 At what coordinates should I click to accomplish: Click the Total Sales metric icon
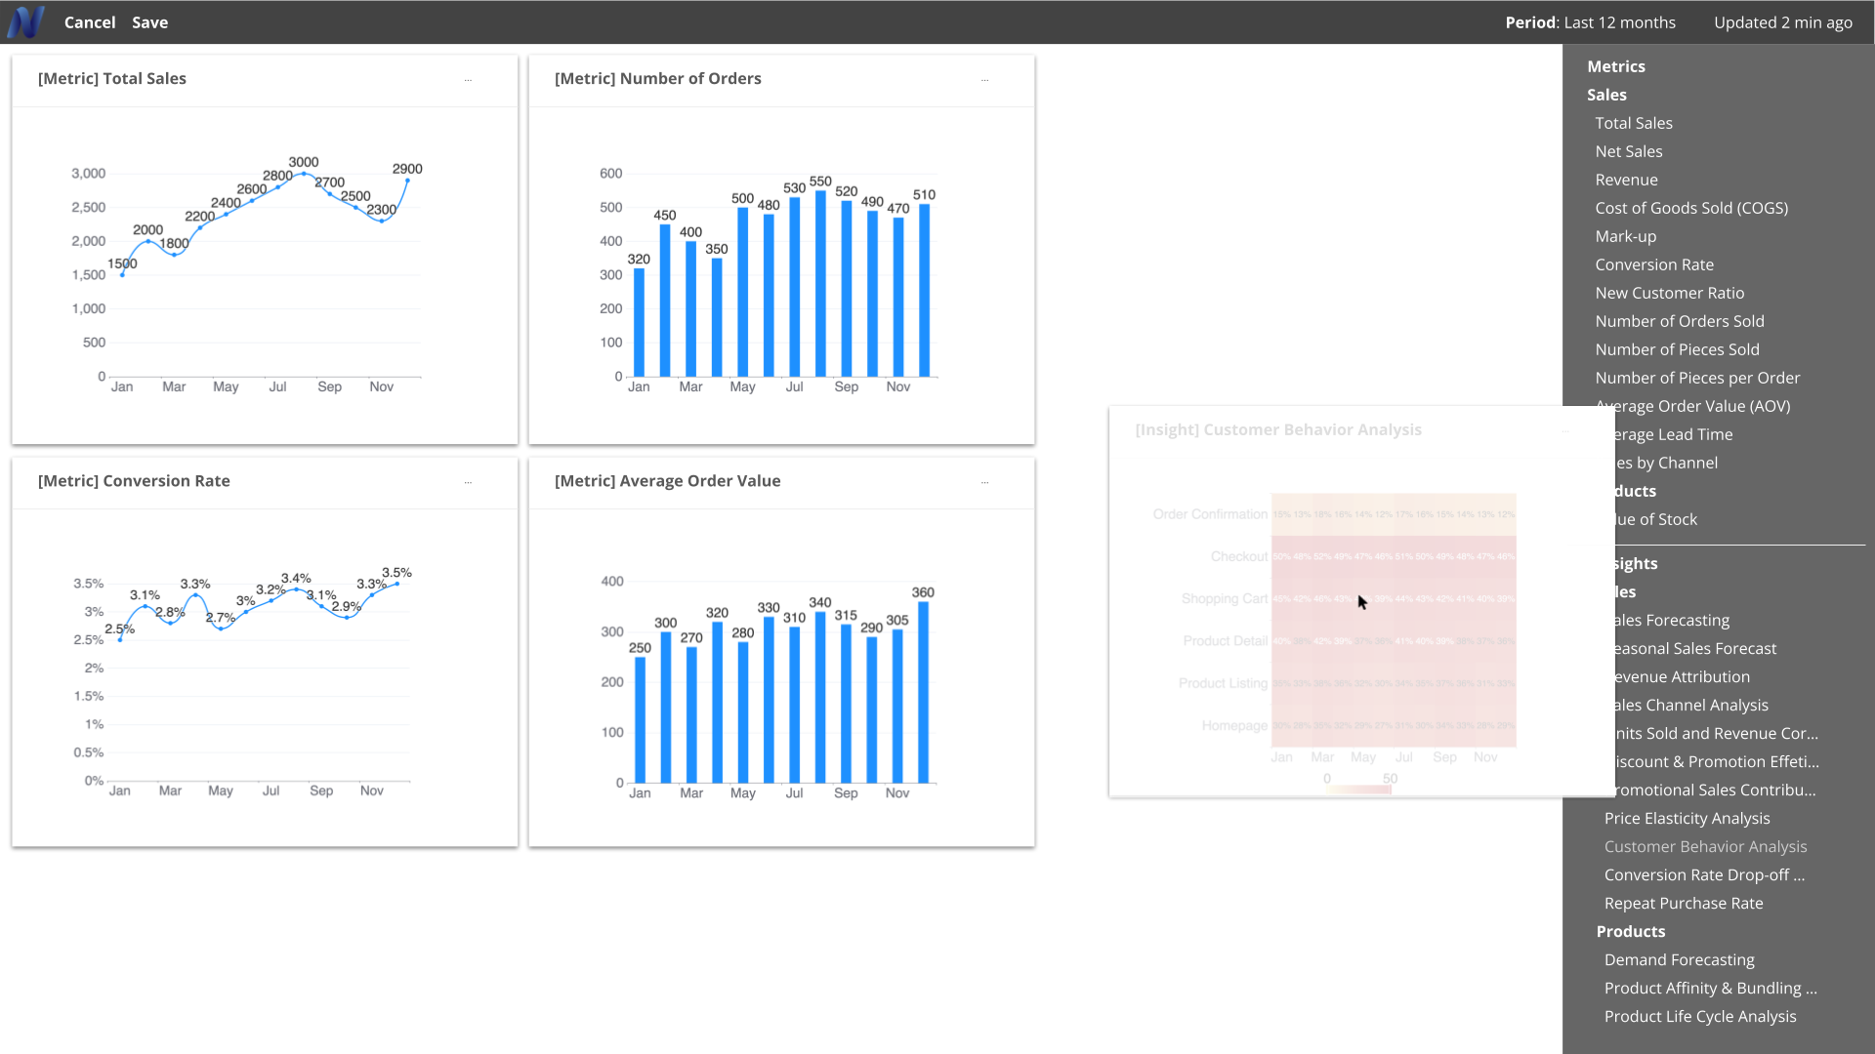(1634, 122)
